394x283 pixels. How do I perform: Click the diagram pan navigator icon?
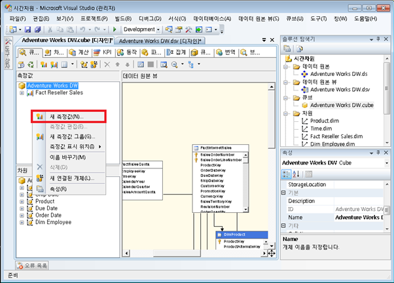272,254
